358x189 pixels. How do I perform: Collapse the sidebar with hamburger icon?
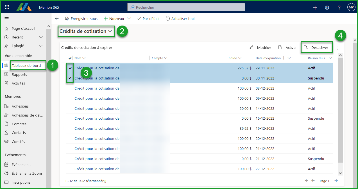[7, 19]
